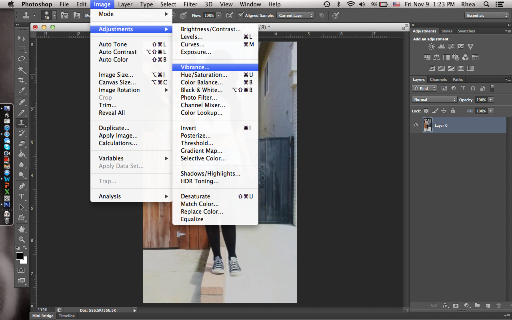Select the Lasso tool
The height and width of the screenshot is (320, 512).
(22, 59)
